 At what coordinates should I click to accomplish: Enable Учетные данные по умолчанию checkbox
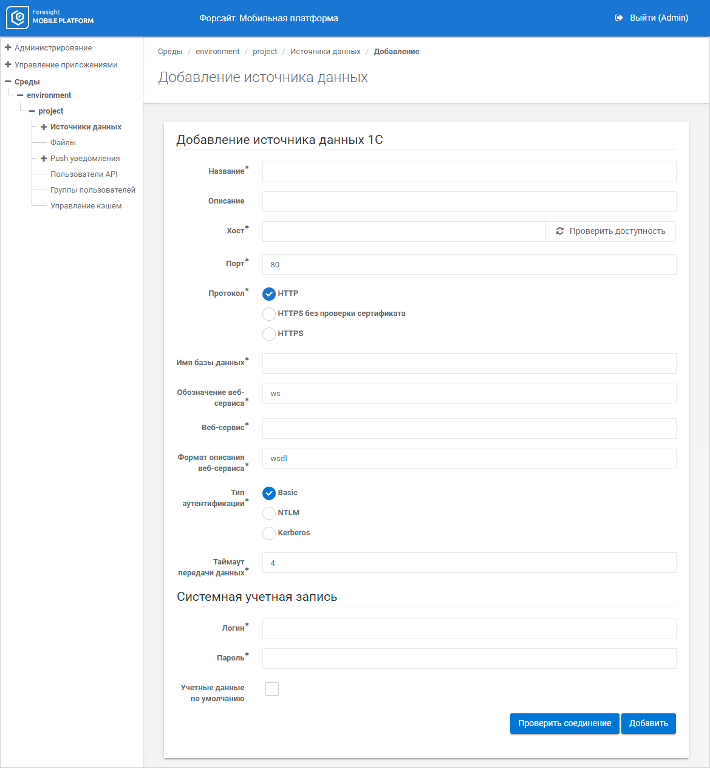(272, 688)
